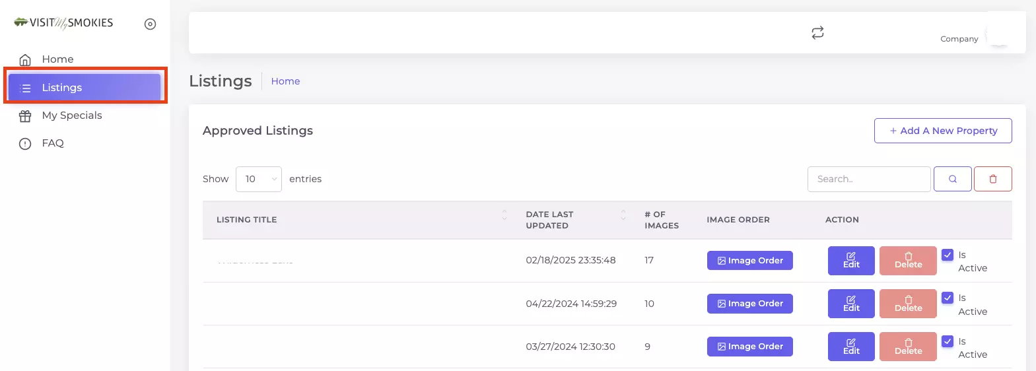Open Image Order for the 02/18/2025 listing
Screen dimensions: 1036x371
coord(750,261)
